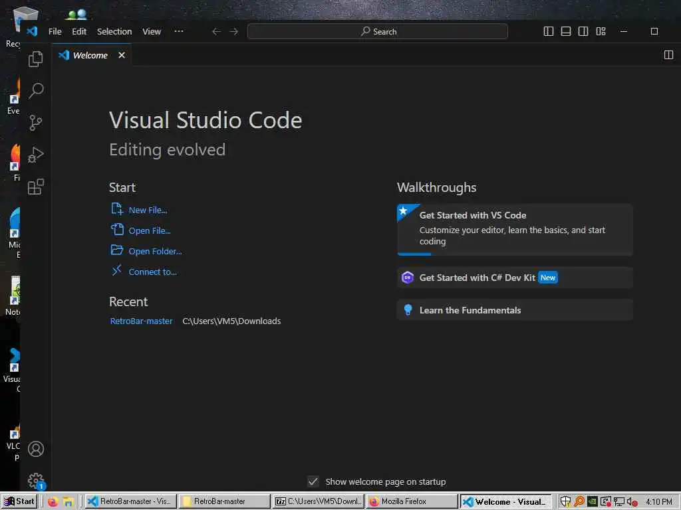Click the network tray icon
The image size is (681, 510).
[619, 502]
